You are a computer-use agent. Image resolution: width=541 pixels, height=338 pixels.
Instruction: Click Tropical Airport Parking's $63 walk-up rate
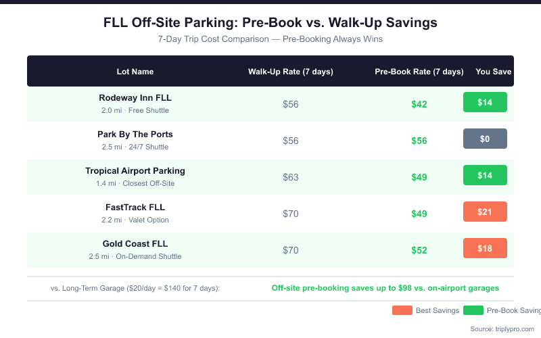290,177
